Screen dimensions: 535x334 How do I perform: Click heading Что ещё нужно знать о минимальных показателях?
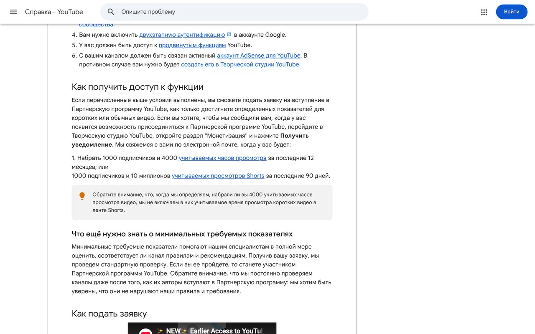[182, 234]
